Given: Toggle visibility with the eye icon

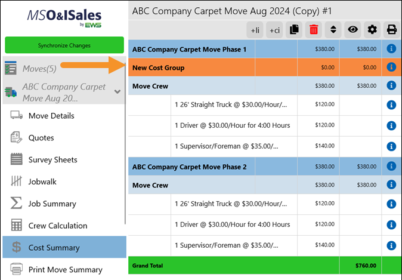Looking at the screenshot, I should tap(352, 29).
